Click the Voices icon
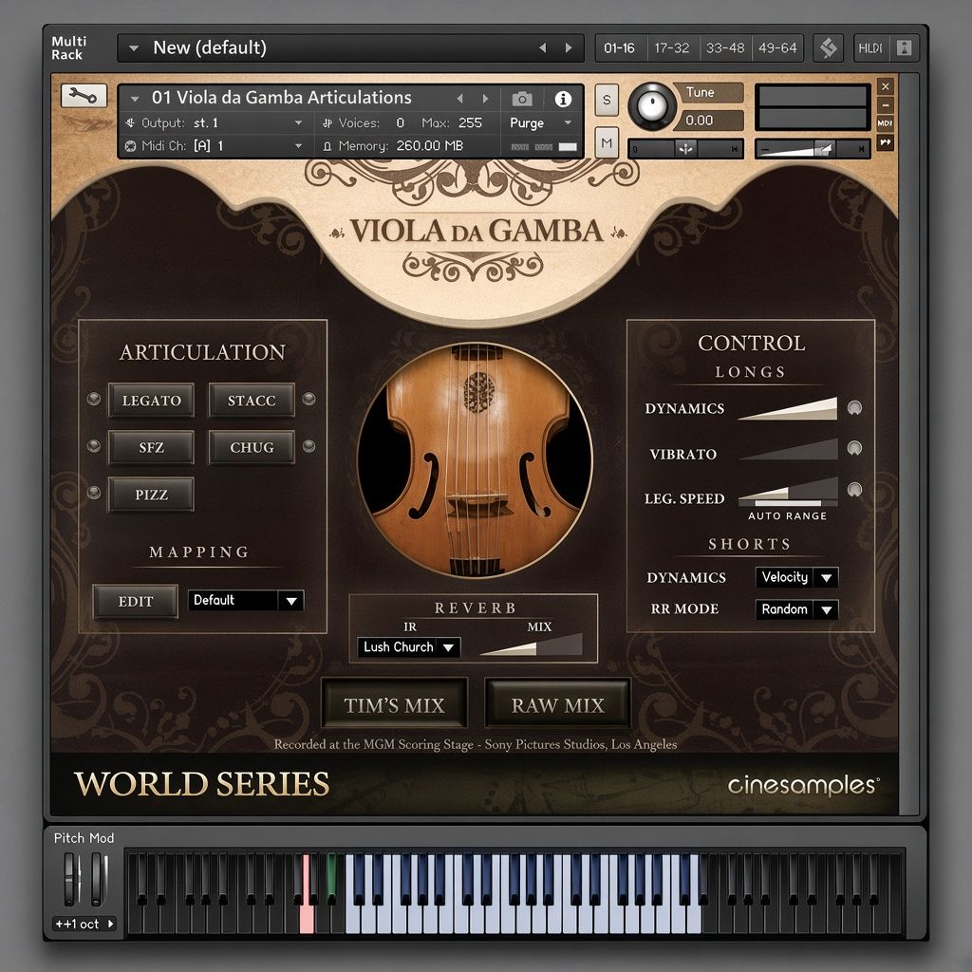This screenshot has height=972, width=972. click(327, 122)
